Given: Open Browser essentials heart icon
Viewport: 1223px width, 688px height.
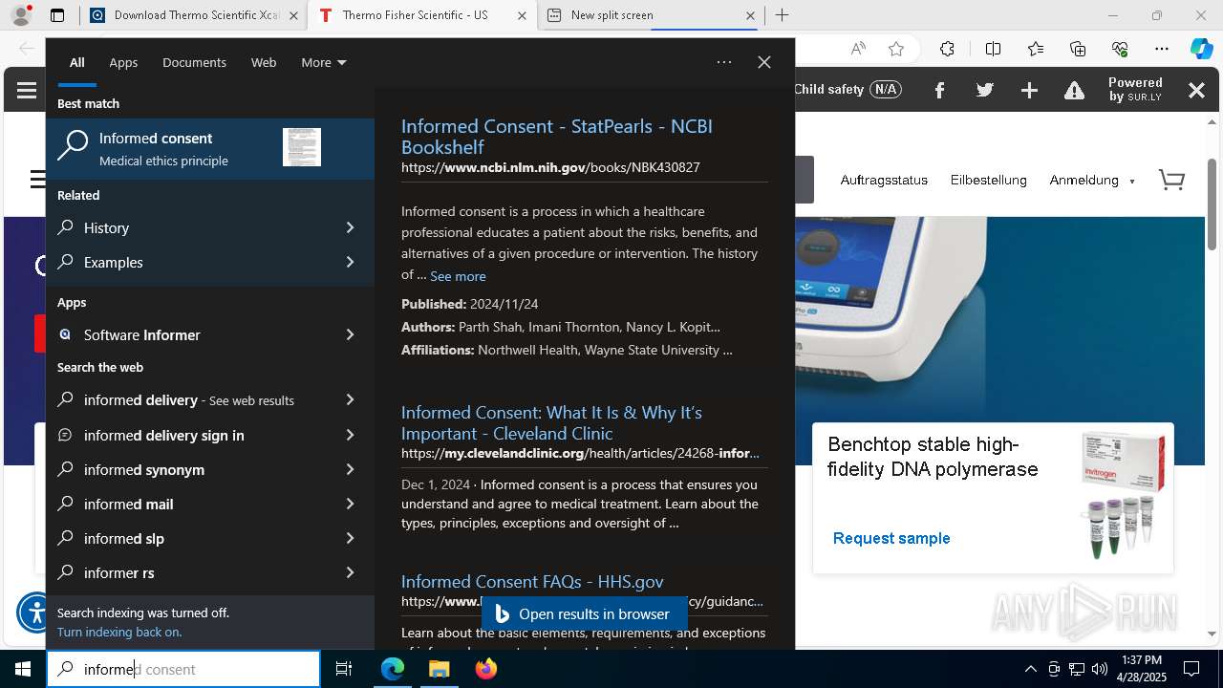Looking at the screenshot, I should pos(1120,49).
